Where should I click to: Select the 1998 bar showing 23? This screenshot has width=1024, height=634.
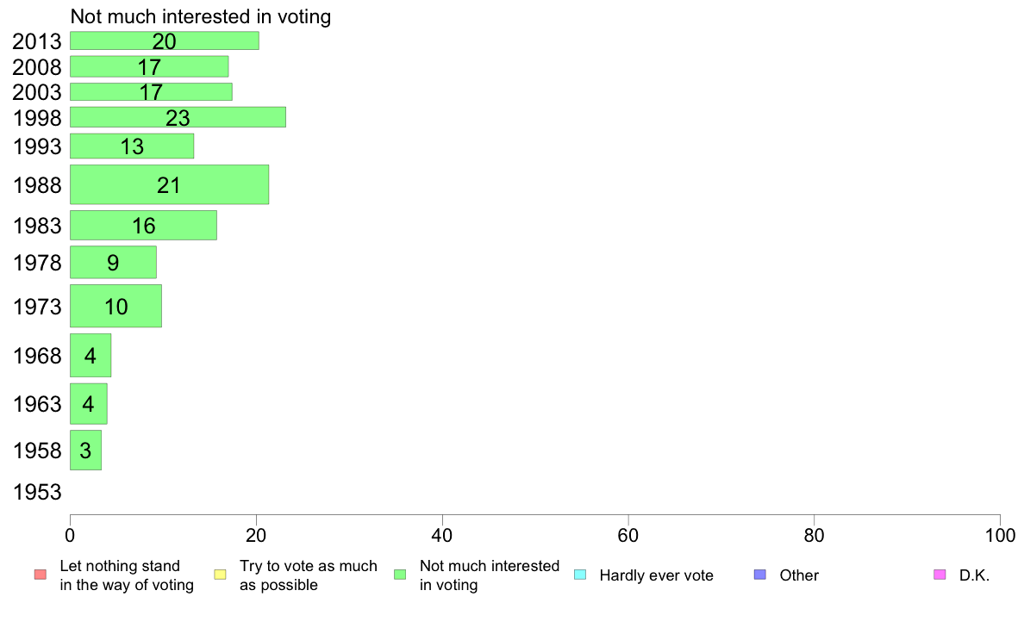[x=178, y=117]
